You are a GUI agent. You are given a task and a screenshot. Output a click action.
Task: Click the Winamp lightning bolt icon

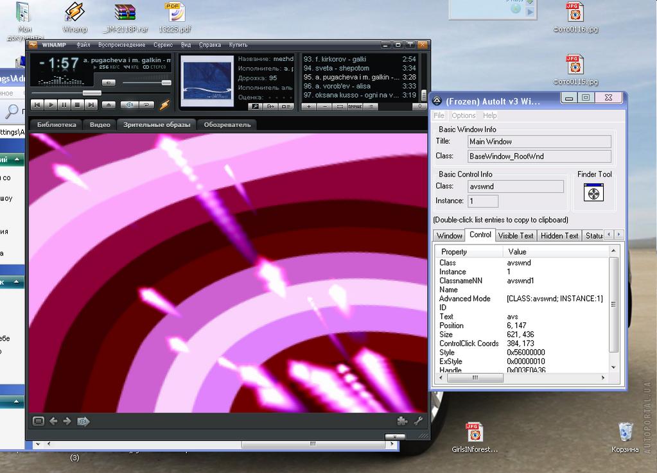(x=164, y=105)
